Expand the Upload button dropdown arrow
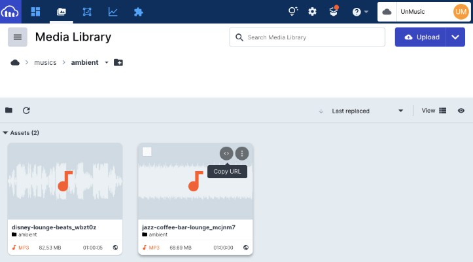 455,37
